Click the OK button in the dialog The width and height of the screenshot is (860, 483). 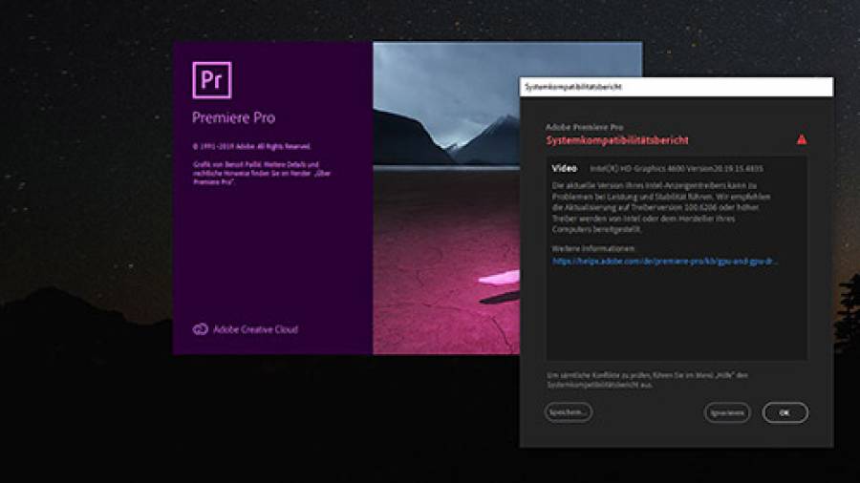785,412
